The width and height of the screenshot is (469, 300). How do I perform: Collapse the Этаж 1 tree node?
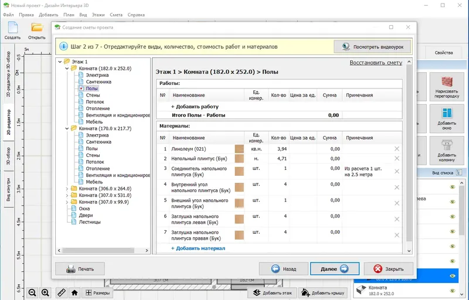click(60, 62)
